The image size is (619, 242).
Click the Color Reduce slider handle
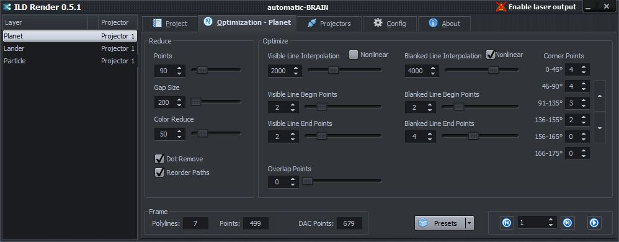coord(203,133)
